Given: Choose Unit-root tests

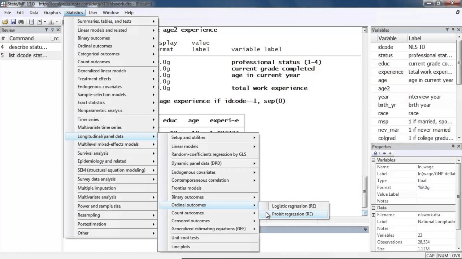Looking at the screenshot, I should (208, 238).
